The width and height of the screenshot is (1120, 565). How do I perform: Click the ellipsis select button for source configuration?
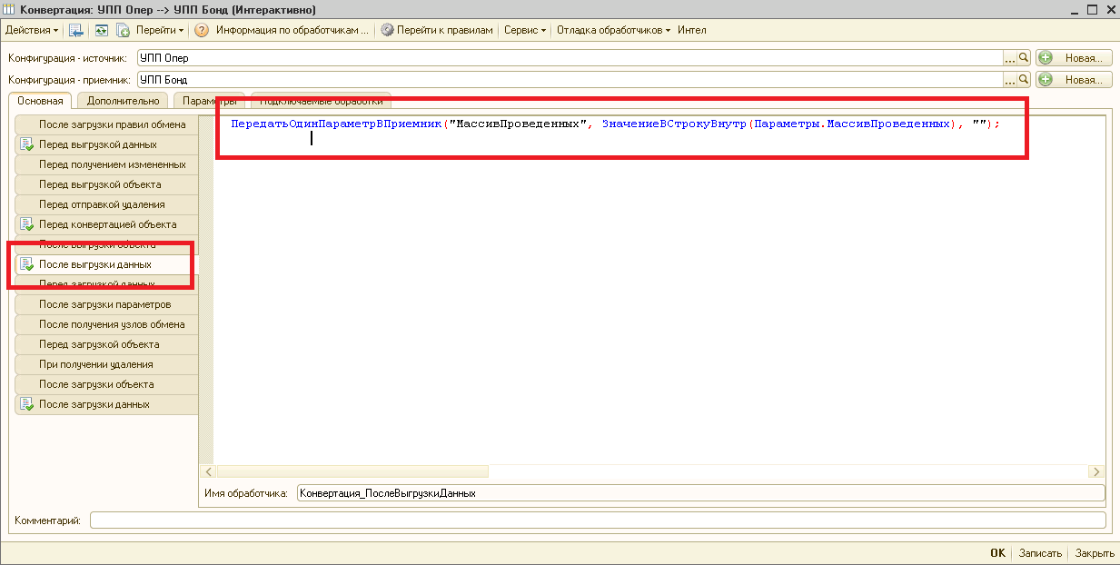(x=1009, y=57)
